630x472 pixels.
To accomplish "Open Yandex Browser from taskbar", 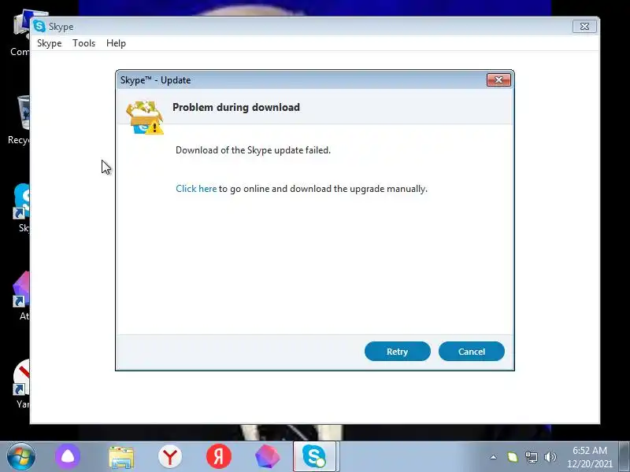I will [170, 456].
